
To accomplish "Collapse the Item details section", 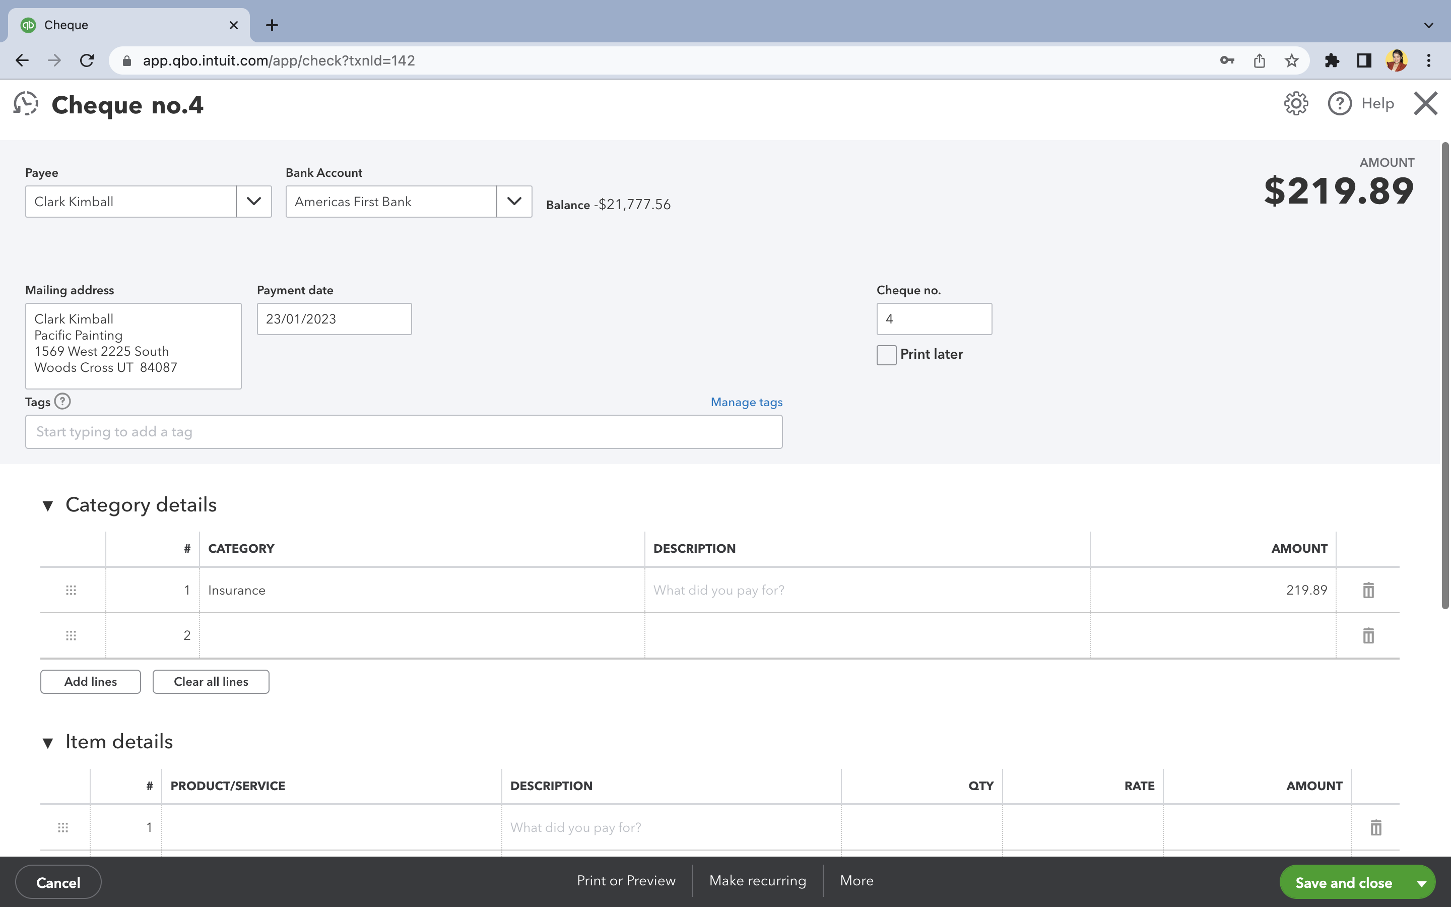I will [48, 743].
